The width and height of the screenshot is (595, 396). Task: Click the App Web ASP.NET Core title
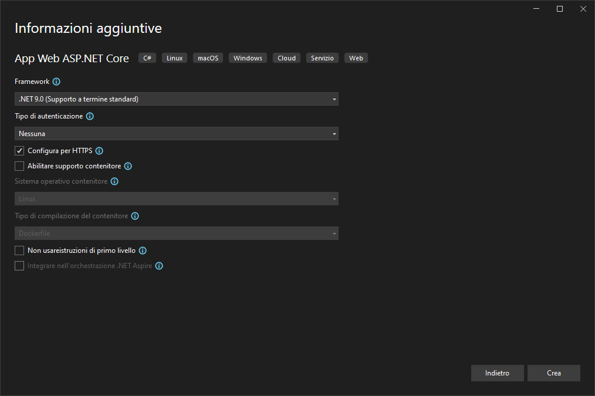coord(72,59)
